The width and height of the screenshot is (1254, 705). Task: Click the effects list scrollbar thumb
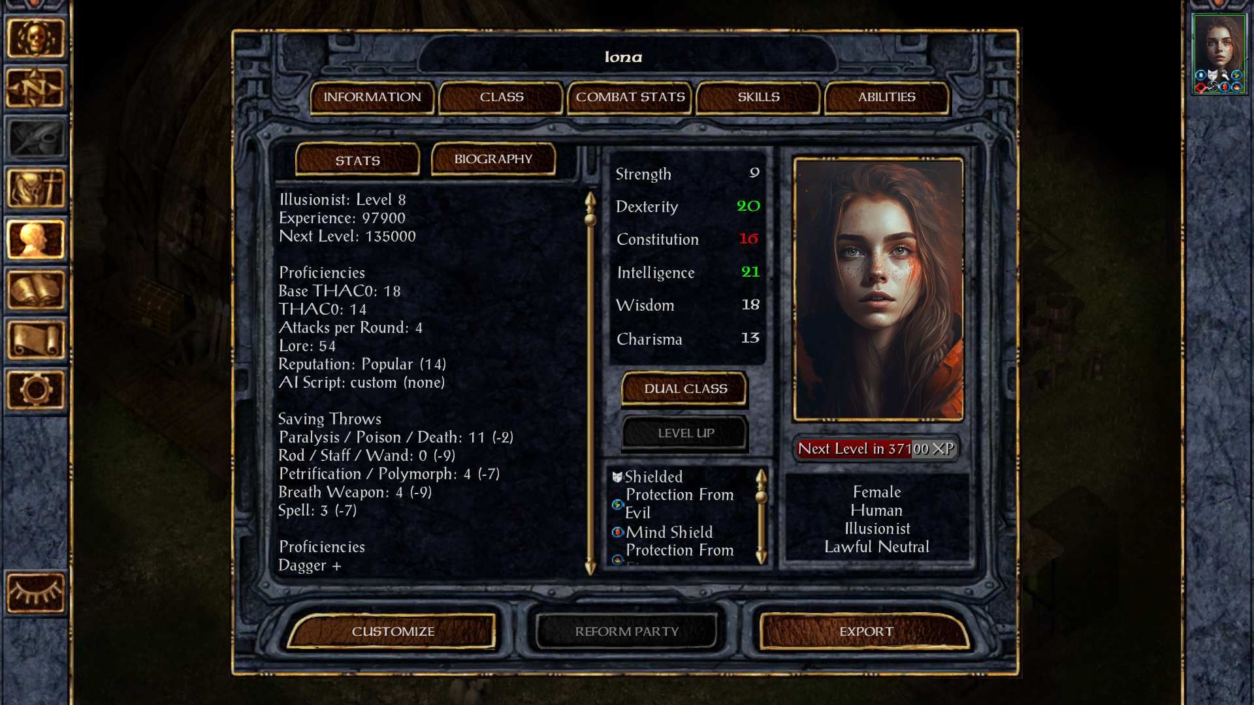762,497
